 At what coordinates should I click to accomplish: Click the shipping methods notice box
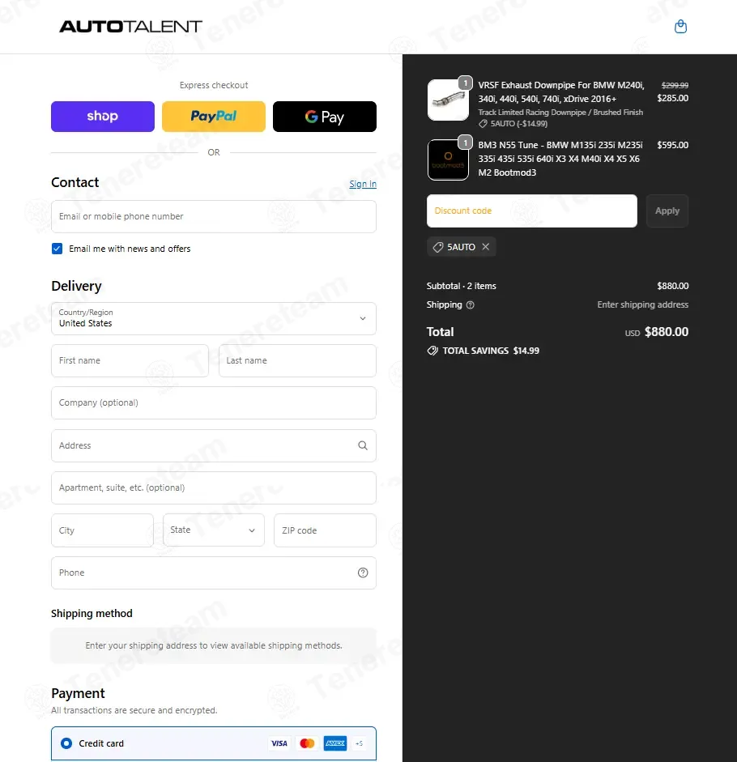[x=214, y=646]
